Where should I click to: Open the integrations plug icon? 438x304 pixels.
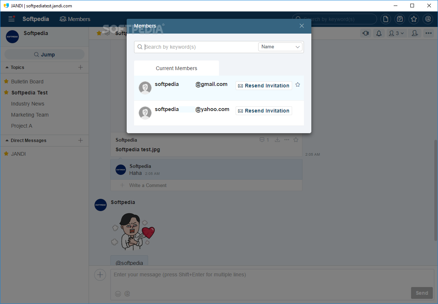pos(366,33)
